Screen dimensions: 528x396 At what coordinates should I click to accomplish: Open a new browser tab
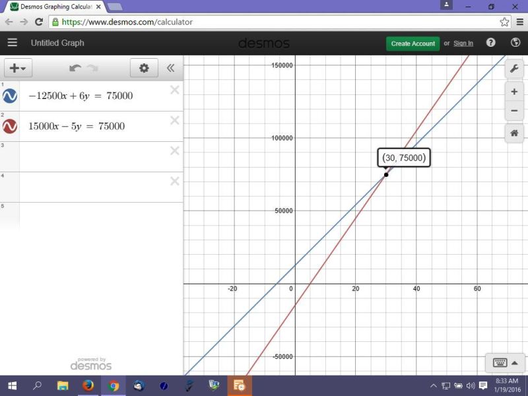(x=115, y=7)
